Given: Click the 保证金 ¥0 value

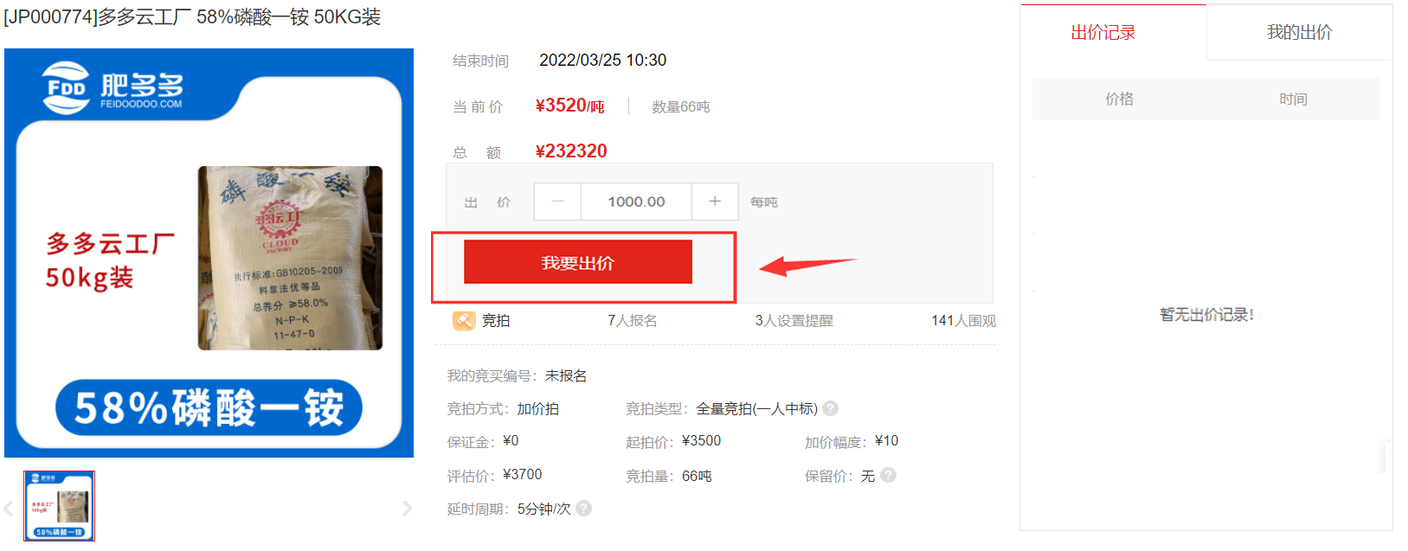Looking at the screenshot, I should pyautogui.click(x=511, y=441).
